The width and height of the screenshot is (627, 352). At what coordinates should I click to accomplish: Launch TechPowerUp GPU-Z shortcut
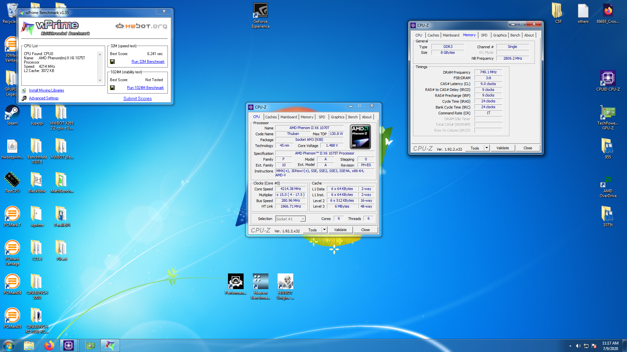[x=608, y=117]
